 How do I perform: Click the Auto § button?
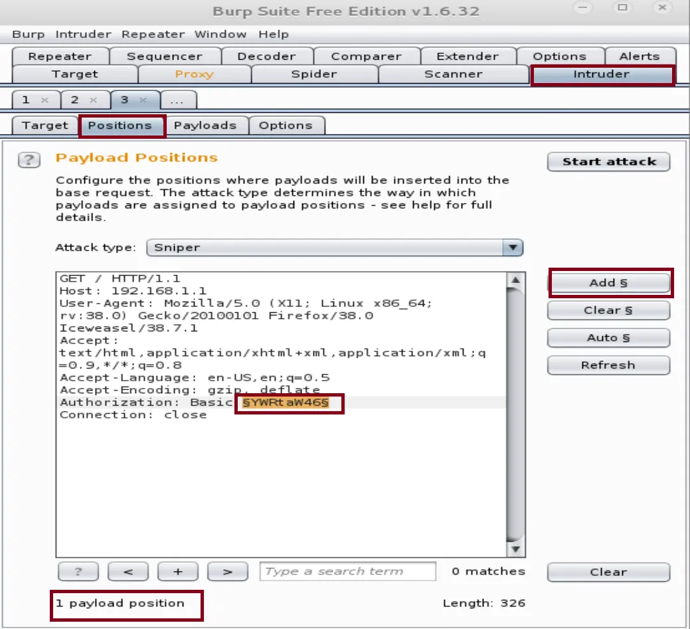(x=609, y=337)
